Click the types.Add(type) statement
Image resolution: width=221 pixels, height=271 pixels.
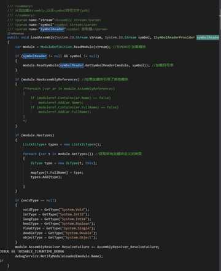pyautogui.click(x=46, y=177)
